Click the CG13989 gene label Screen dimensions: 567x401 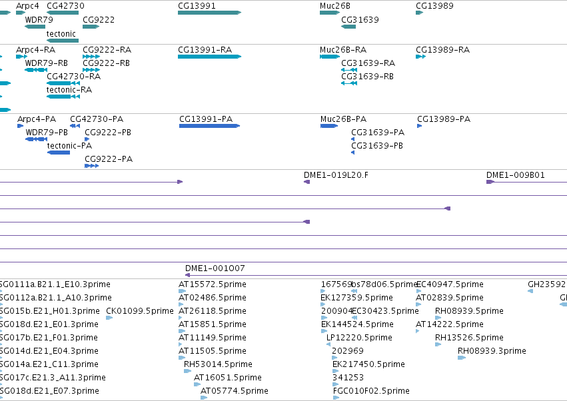pyautogui.click(x=434, y=6)
